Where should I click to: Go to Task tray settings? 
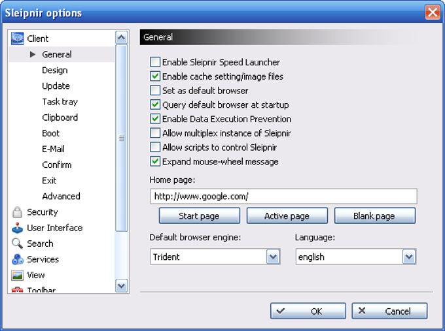(60, 102)
